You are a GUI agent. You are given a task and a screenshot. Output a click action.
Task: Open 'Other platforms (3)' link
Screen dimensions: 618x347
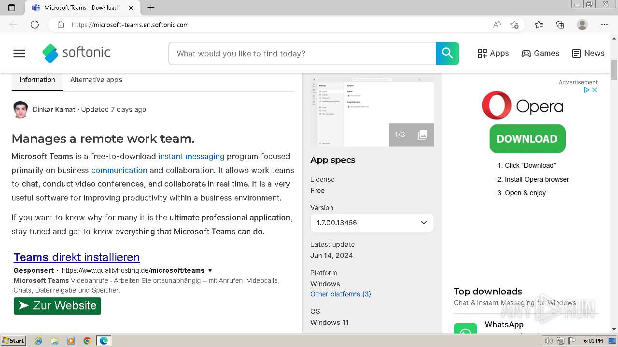tap(341, 294)
